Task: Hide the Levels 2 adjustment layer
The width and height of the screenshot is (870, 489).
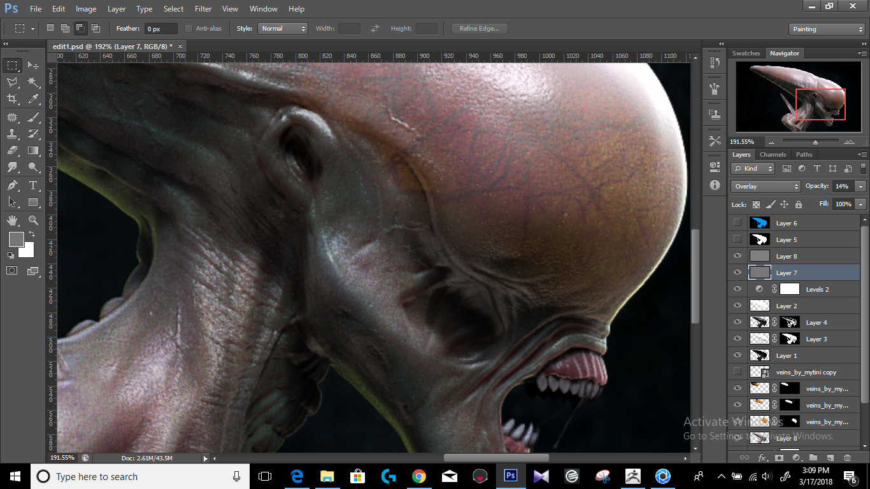Action: point(738,289)
